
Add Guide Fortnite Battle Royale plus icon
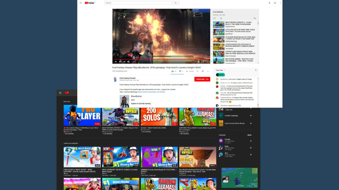point(251,123)
